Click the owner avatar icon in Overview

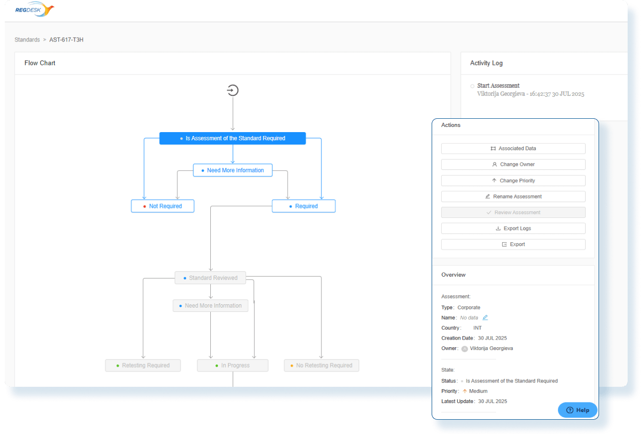pos(465,349)
